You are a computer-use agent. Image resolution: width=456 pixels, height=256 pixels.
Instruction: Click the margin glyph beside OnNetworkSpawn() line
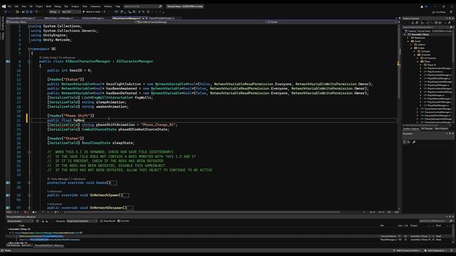point(8,195)
